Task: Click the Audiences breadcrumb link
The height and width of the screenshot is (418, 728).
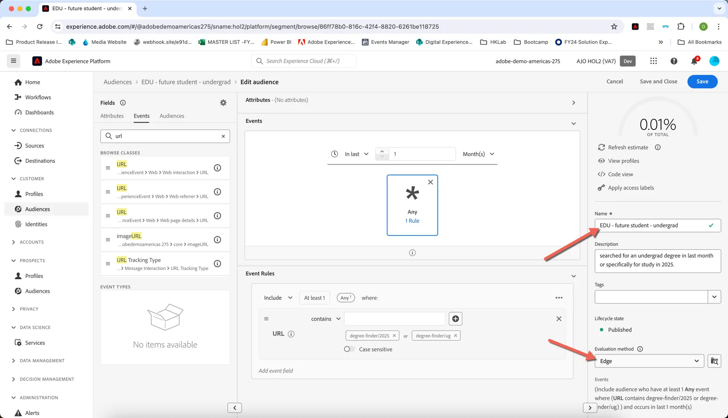Action: [118, 82]
